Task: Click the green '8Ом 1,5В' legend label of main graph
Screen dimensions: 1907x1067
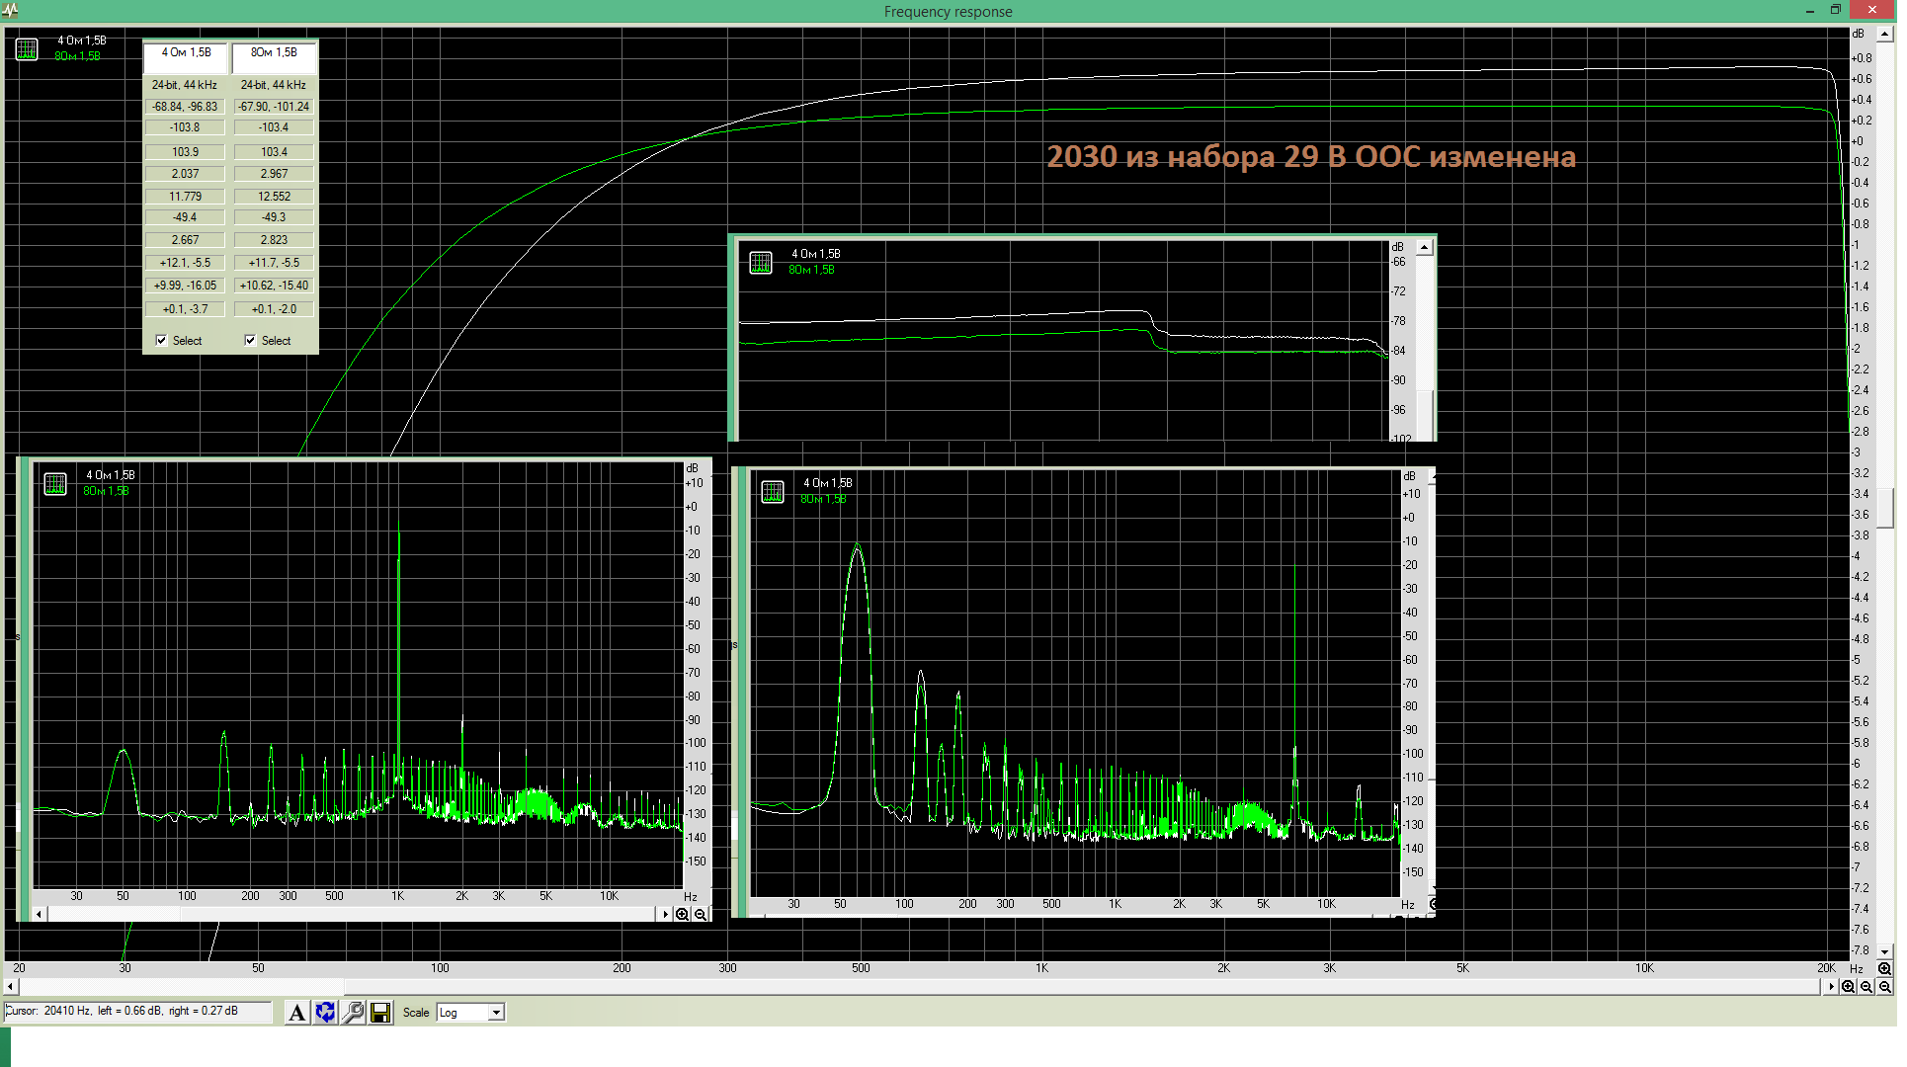Action: coord(77,57)
